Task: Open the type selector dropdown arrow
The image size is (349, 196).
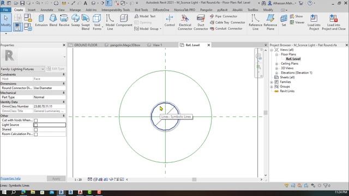Action: pos(64,57)
